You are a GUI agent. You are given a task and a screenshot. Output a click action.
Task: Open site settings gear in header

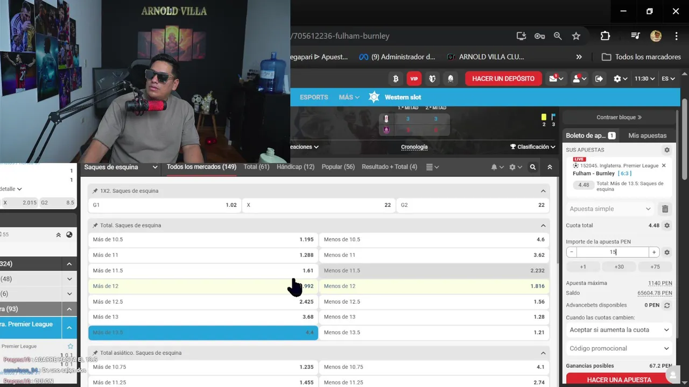coord(621,78)
